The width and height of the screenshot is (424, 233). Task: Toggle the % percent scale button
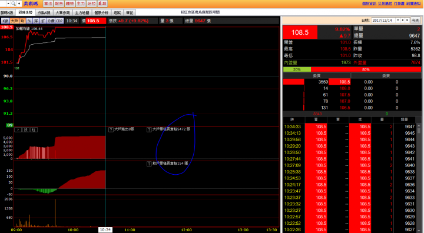29,21
